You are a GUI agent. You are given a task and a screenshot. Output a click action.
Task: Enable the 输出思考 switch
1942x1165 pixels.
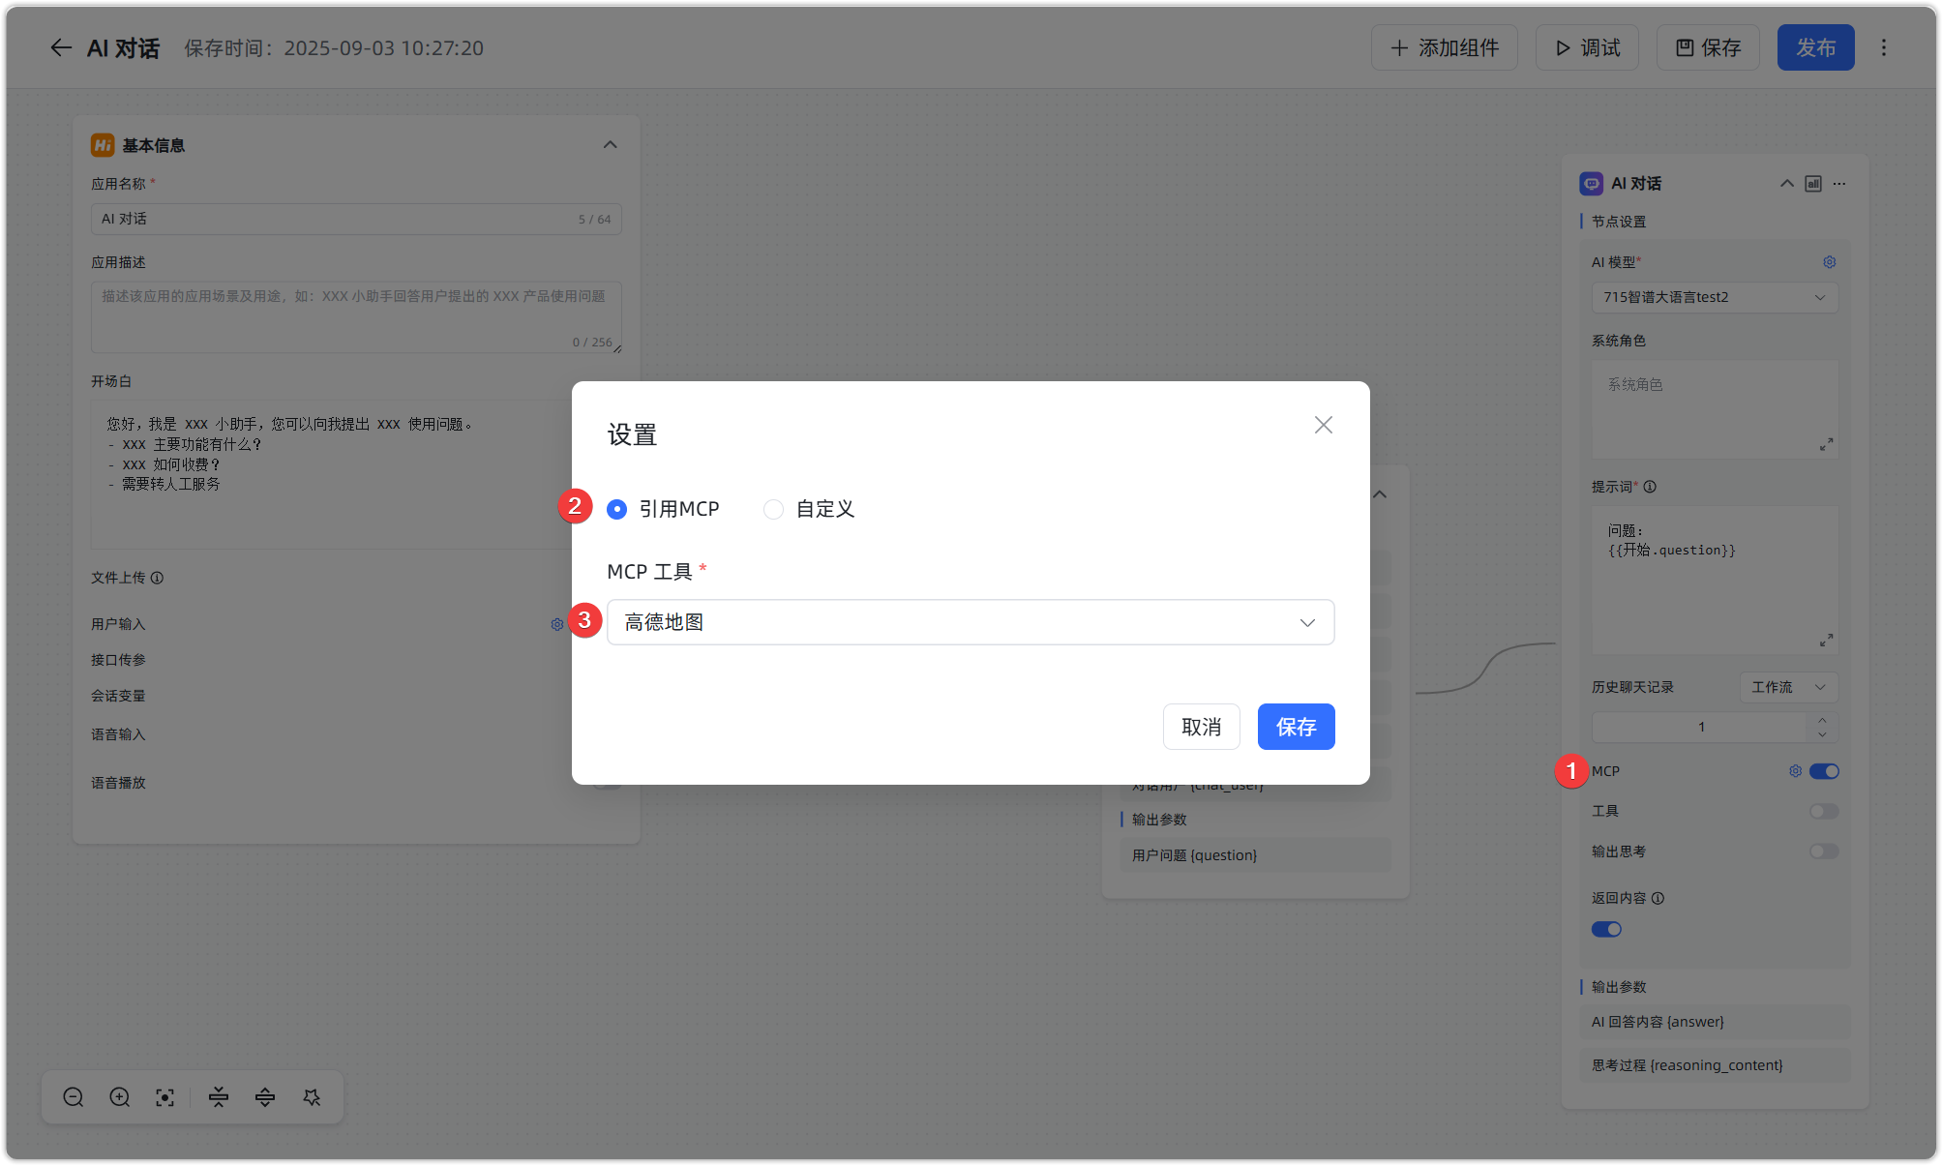pos(1824,851)
